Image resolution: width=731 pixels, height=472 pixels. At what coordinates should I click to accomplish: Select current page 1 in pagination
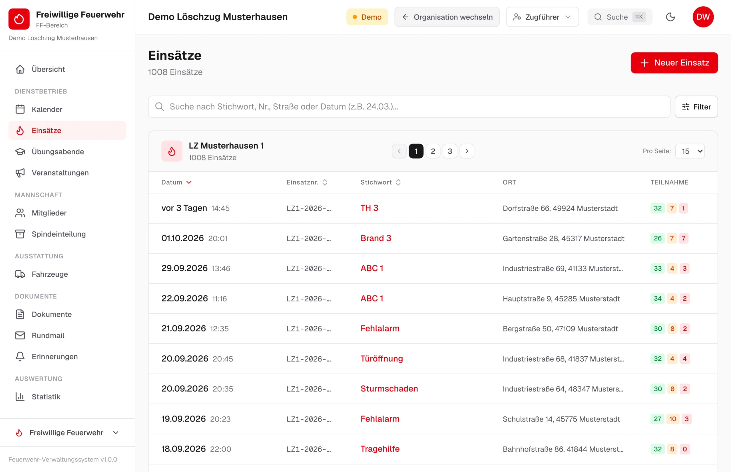[416, 151]
